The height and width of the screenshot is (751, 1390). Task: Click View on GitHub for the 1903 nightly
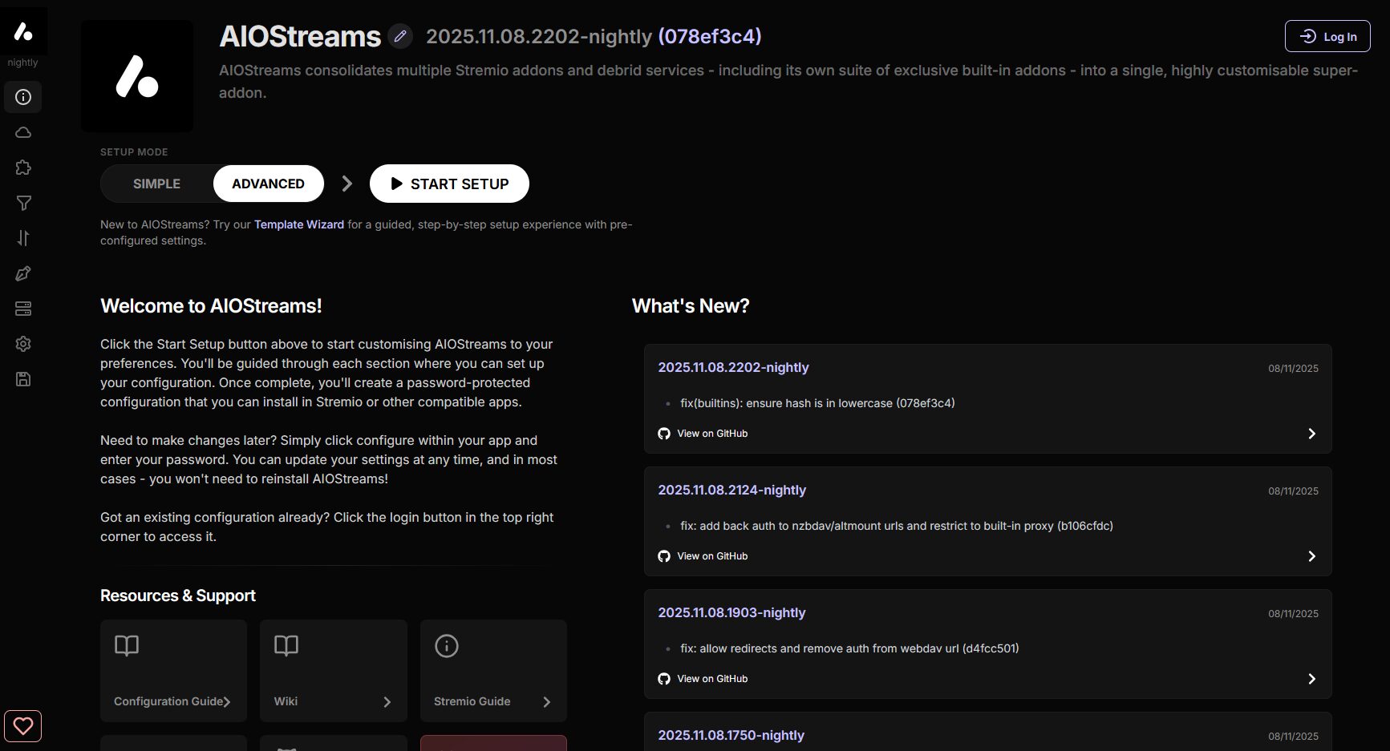pyautogui.click(x=712, y=678)
